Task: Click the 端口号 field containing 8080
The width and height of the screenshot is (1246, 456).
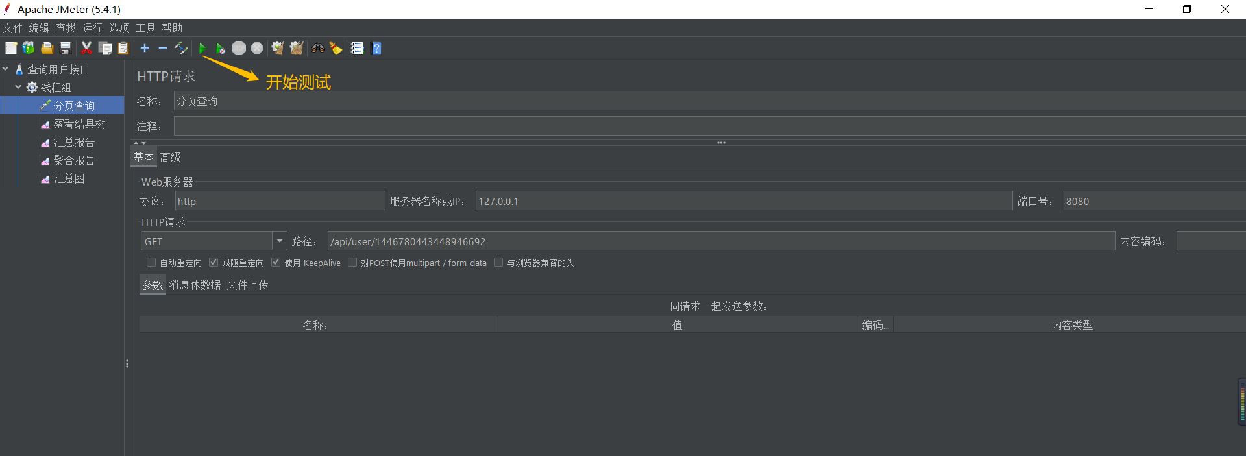Action: coord(1154,201)
